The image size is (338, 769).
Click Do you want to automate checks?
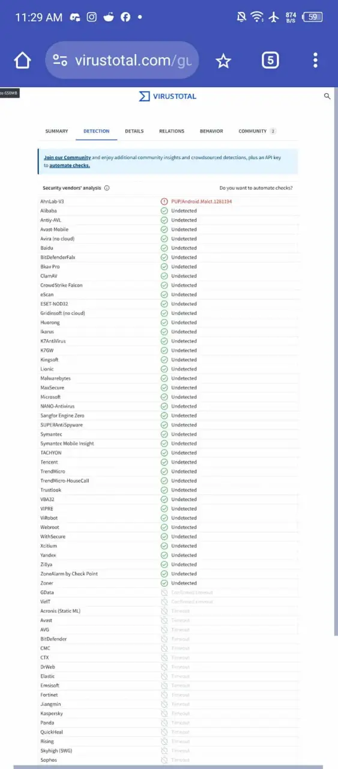(x=256, y=188)
